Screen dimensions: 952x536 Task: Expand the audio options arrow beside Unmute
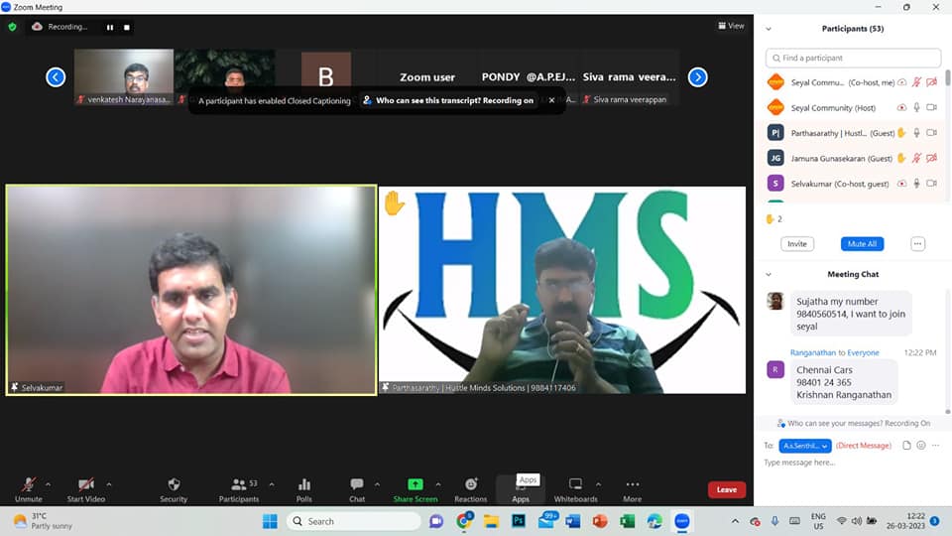49,484
